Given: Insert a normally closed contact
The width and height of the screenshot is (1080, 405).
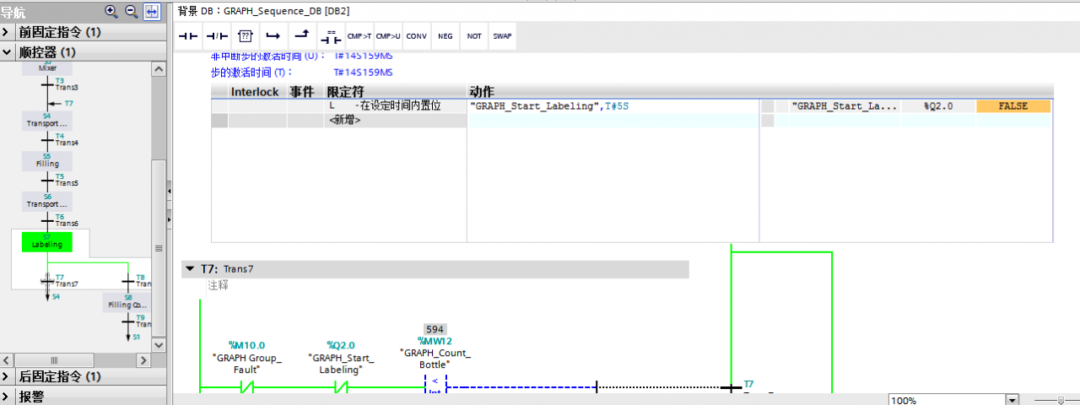Looking at the screenshot, I should [x=217, y=36].
